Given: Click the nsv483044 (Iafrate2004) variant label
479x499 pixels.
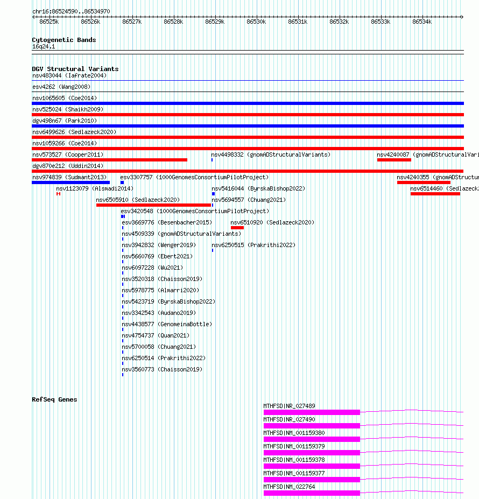Looking at the screenshot, I should click(x=69, y=75).
